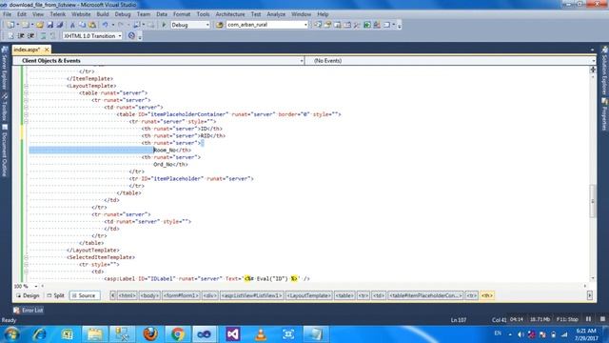The image size is (609, 343).
Task: Open the Analyze menu
Action: [x=276, y=14]
